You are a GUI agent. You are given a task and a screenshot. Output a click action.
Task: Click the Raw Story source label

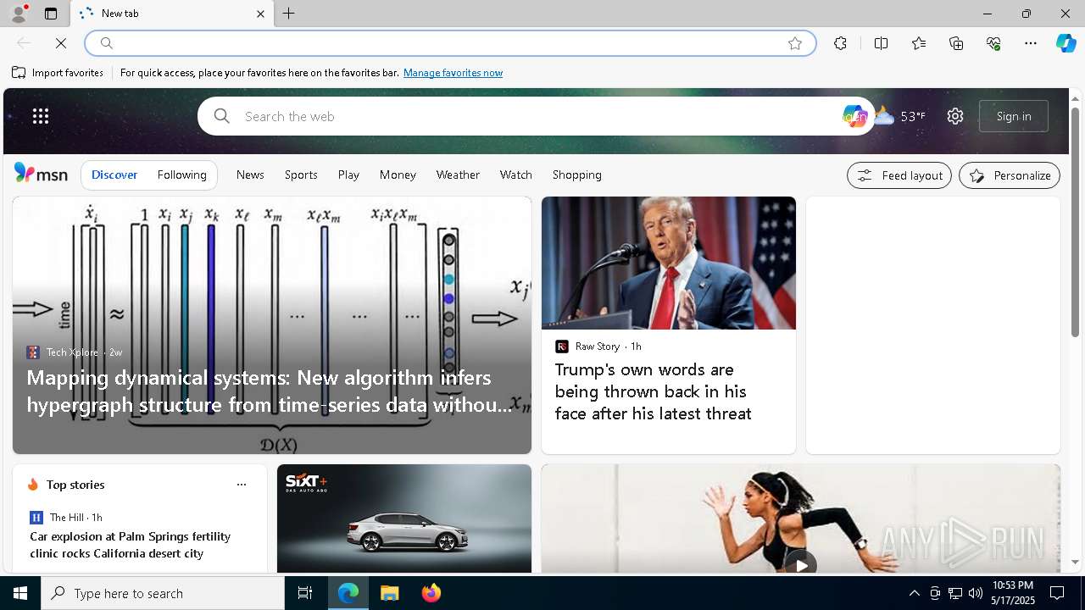598,347
